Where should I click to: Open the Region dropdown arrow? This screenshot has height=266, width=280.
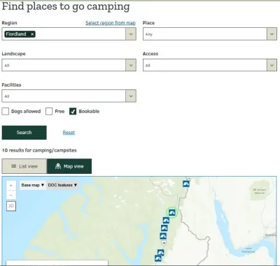point(131,34)
